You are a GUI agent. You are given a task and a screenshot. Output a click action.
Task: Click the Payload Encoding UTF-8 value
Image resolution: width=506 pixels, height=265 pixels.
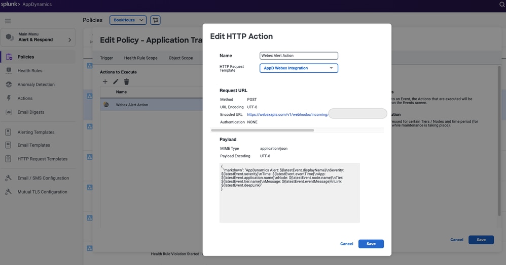(x=265, y=156)
